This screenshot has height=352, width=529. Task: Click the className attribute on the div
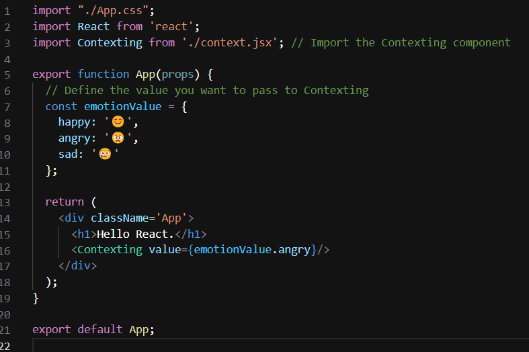pos(116,218)
